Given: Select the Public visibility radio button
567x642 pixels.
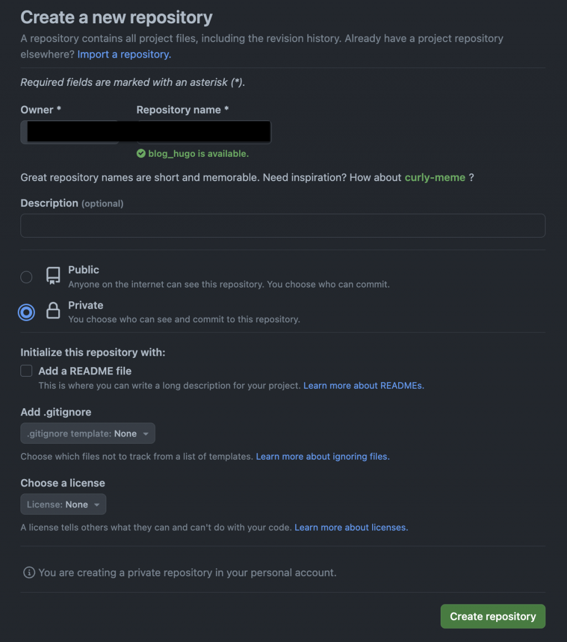Looking at the screenshot, I should [26, 277].
